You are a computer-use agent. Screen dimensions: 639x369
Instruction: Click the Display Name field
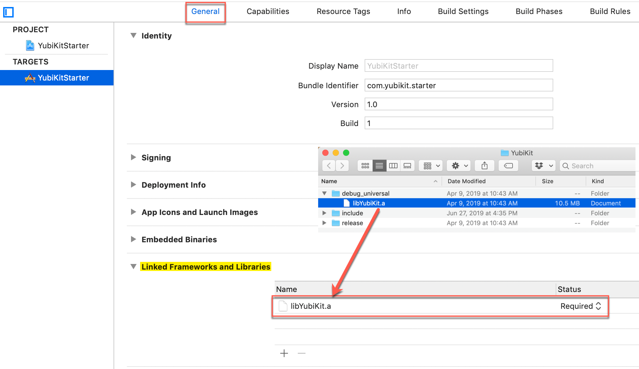tap(459, 65)
